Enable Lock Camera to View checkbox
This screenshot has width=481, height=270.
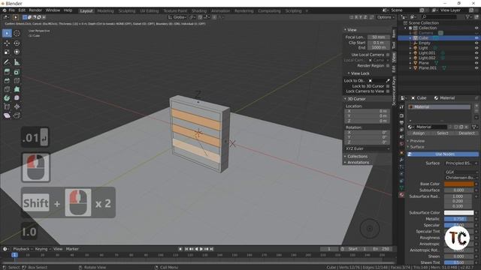tap(388, 91)
